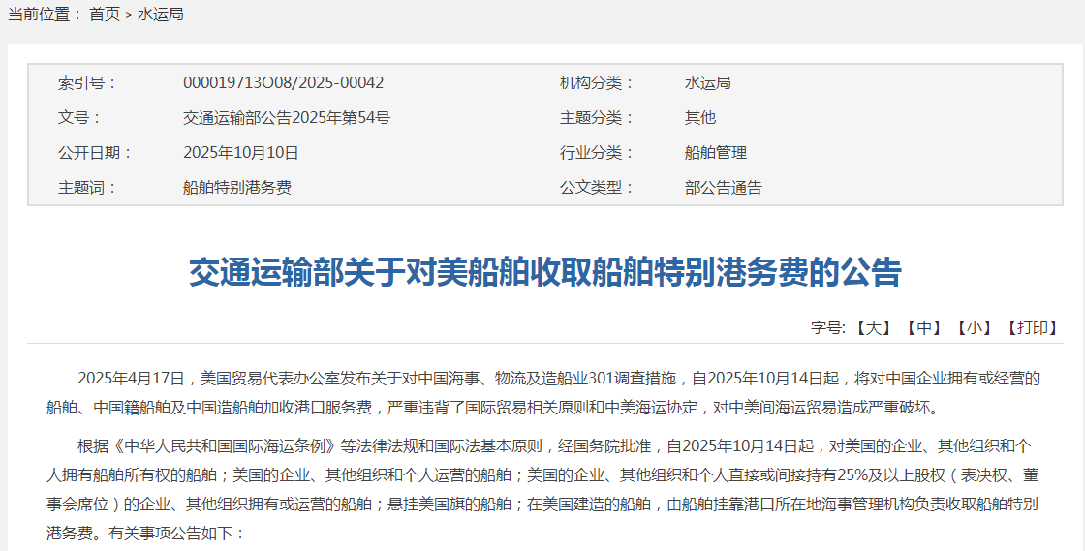Click document type 部公告通告
This screenshot has width=1085, height=551.
pos(723,188)
